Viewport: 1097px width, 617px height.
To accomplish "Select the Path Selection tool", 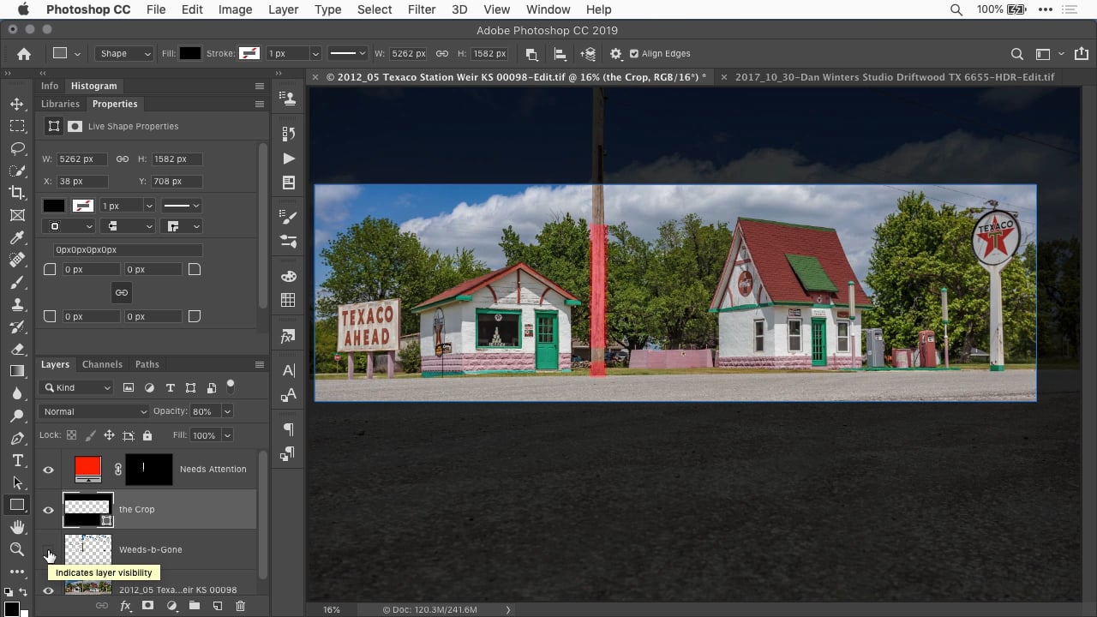I will tap(16, 482).
